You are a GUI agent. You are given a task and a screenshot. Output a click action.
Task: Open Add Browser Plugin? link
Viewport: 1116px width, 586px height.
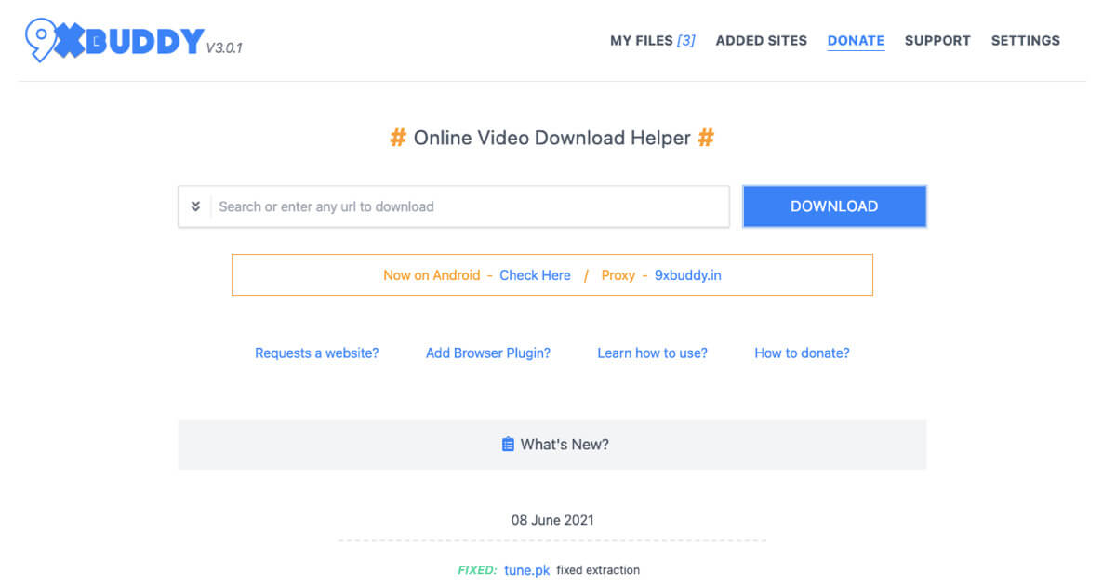488,353
